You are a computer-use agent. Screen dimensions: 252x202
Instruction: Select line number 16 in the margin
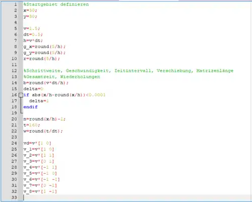pyautogui.click(x=14, y=95)
